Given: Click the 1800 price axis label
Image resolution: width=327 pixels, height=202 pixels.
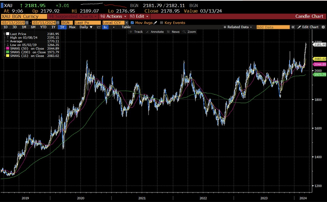Looking at the screenshot, I should [318, 99].
